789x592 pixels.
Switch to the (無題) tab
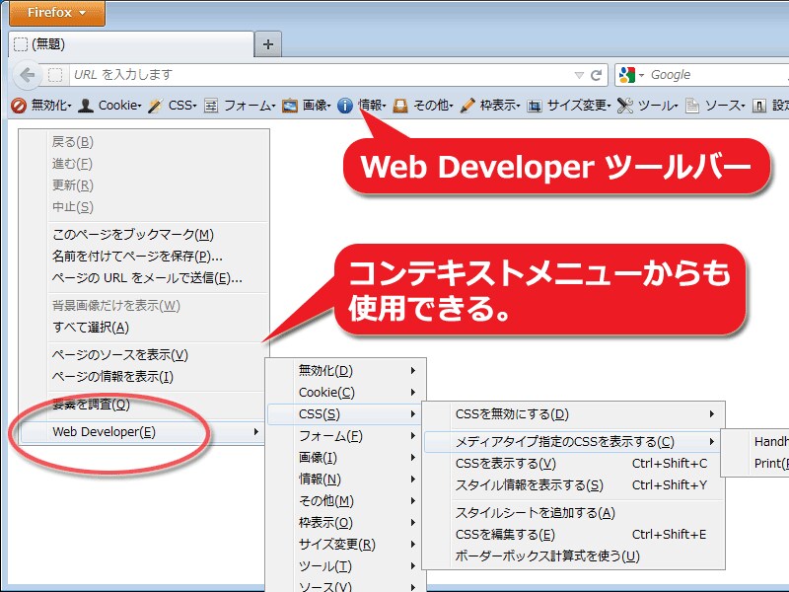click(128, 43)
